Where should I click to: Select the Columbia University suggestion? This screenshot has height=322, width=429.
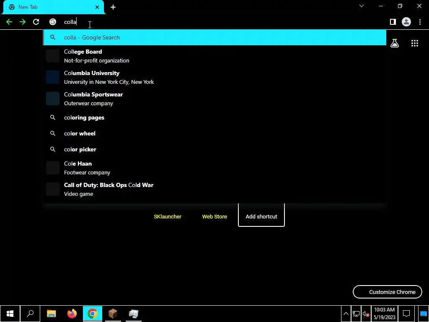pos(215,78)
